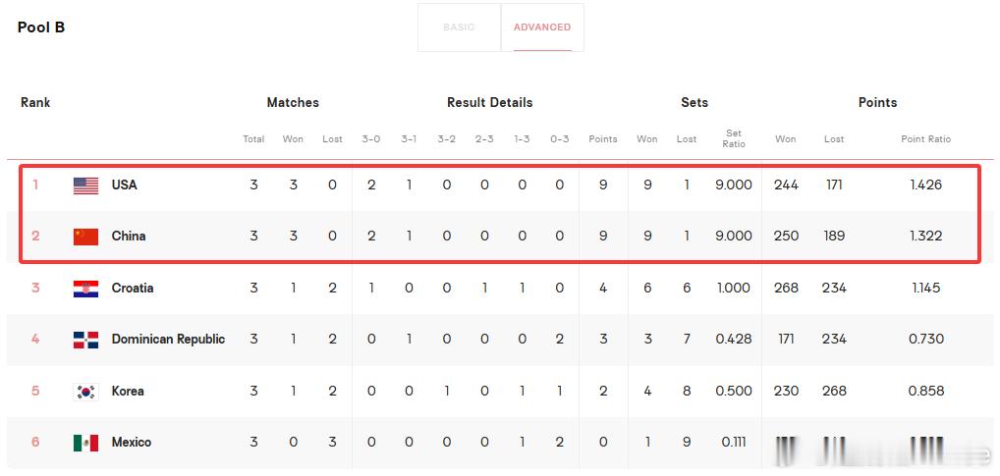
Task: Click the Matches Total column header
Action: click(x=253, y=139)
